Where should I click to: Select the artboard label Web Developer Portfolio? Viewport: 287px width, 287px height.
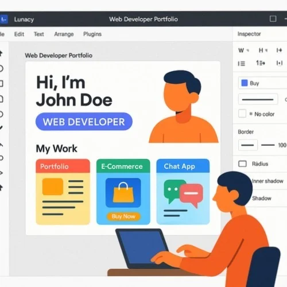(x=59, y=56)
